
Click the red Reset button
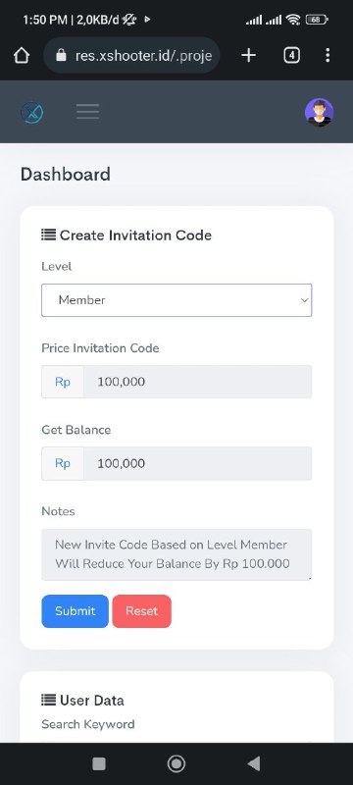coord(141,611)
